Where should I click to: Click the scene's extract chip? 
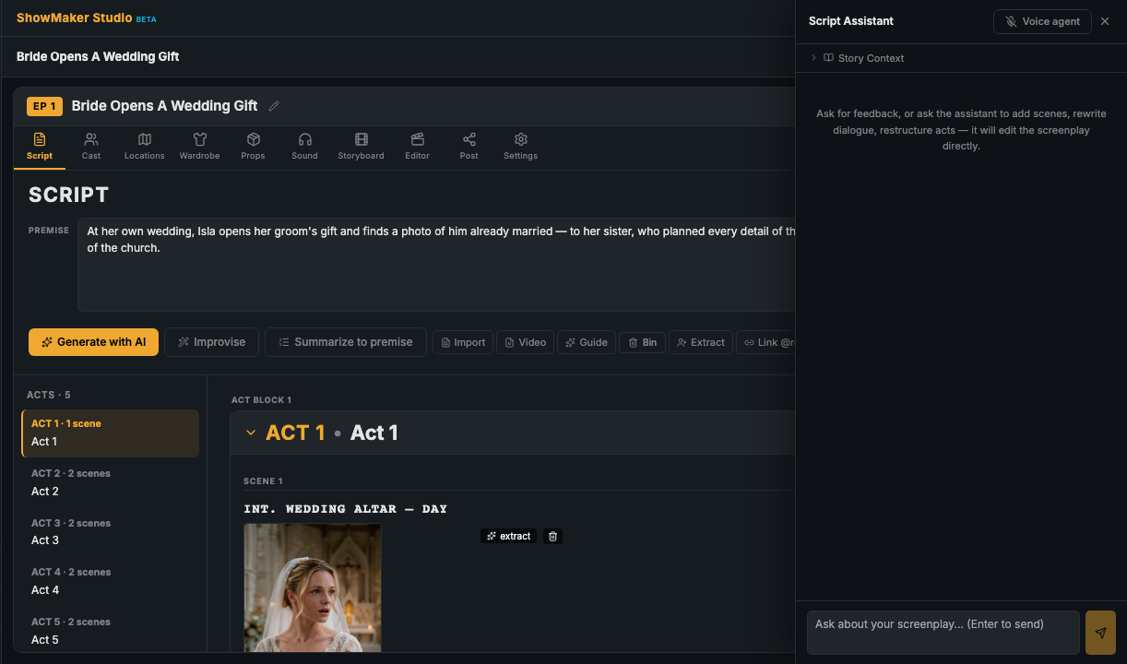tap(509, 536)
